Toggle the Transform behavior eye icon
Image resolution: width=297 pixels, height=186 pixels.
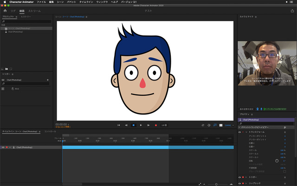click(x=240, y=132)
